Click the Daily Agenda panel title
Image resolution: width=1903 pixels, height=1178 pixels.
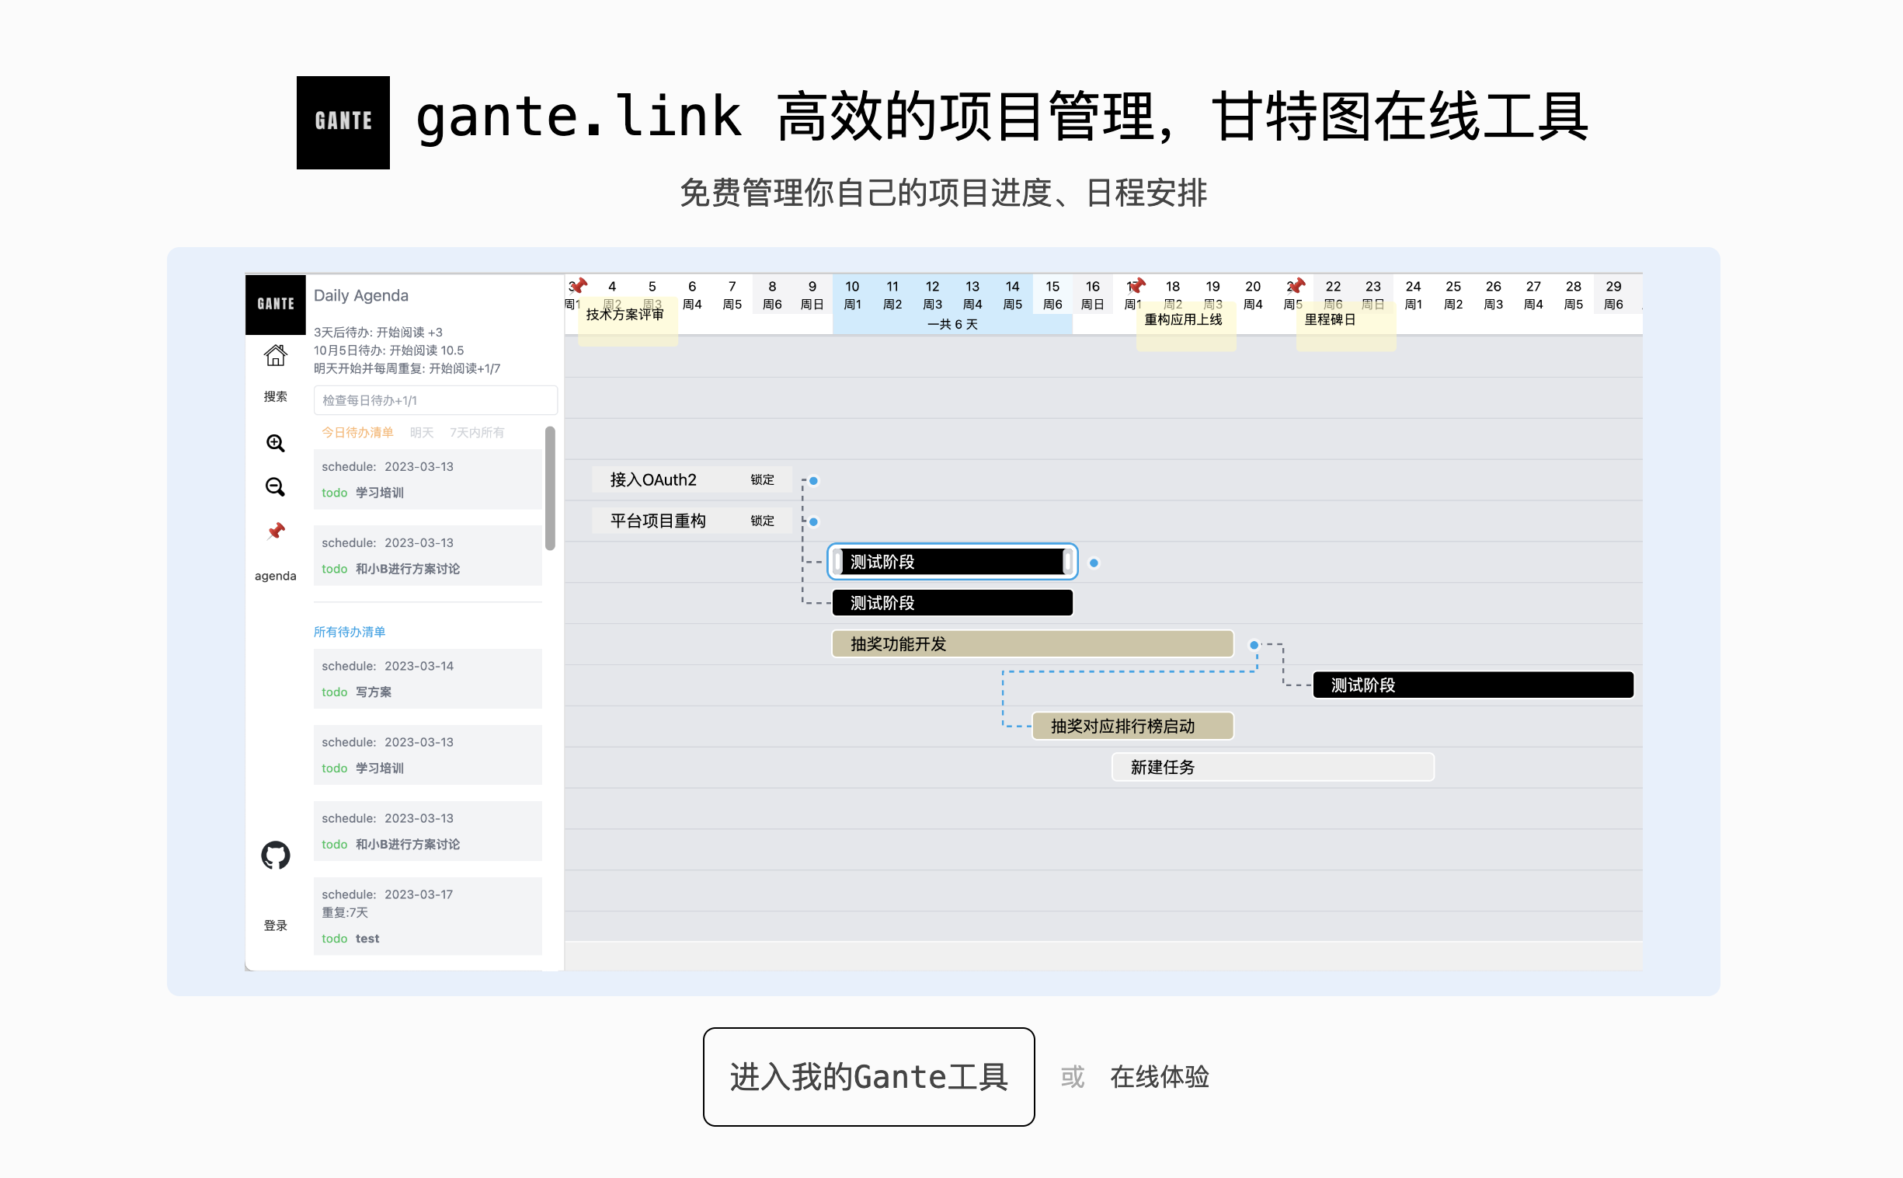pos(360,295)
